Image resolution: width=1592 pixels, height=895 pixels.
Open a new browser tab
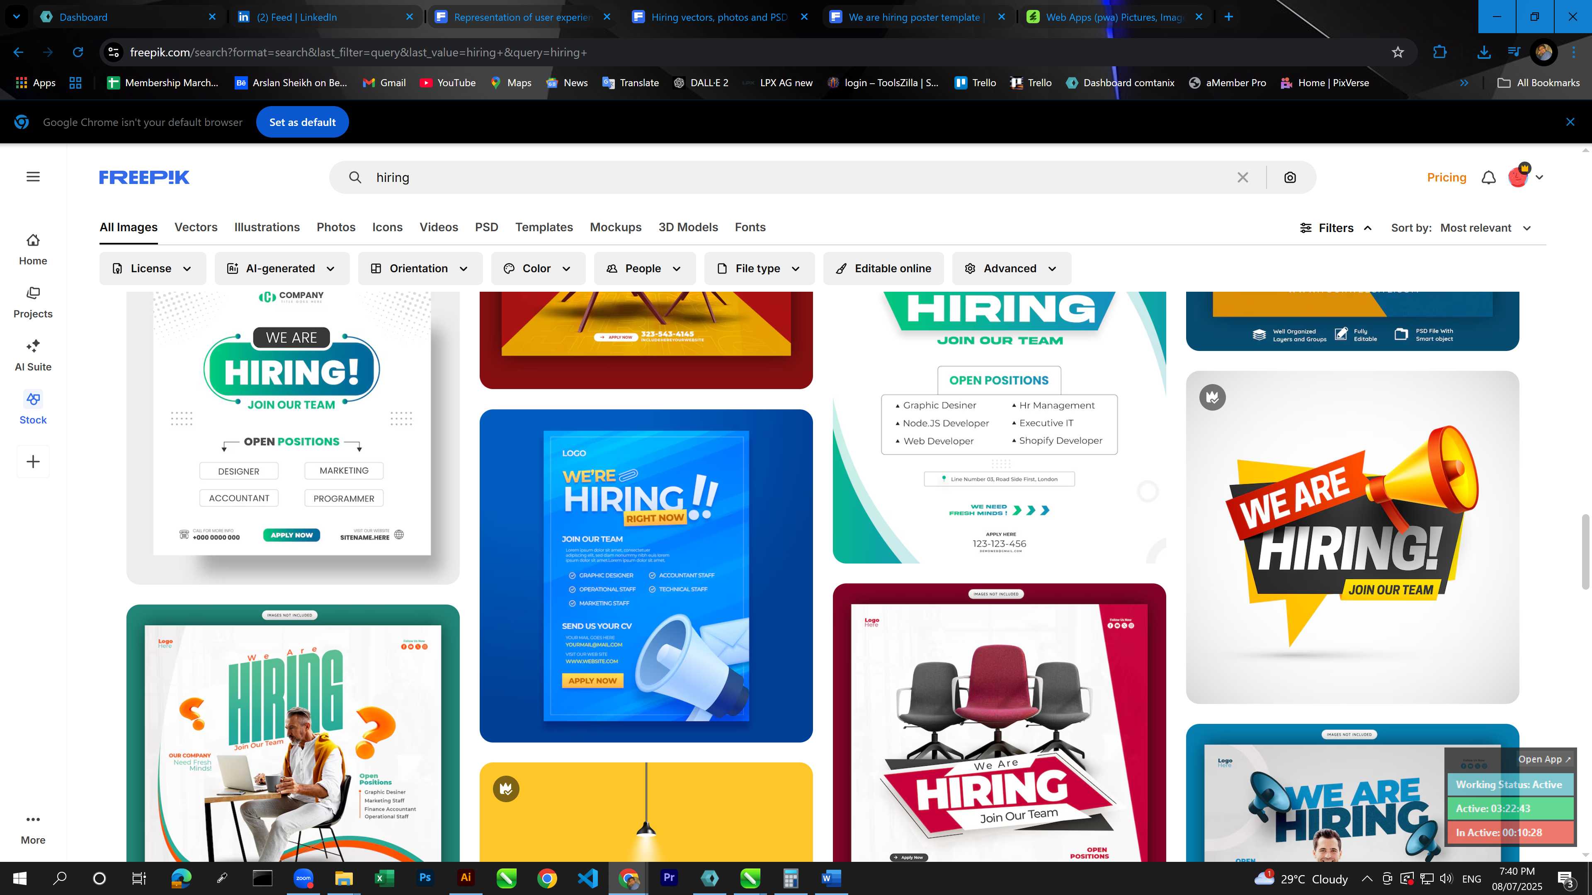click(x=1228, y=17)
